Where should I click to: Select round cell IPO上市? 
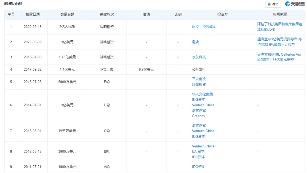[107, 70]
